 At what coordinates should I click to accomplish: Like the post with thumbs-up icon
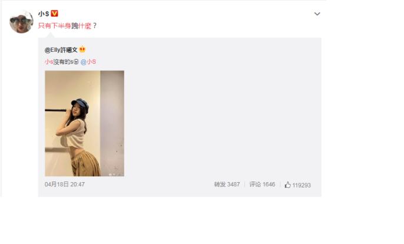(288, 184)
